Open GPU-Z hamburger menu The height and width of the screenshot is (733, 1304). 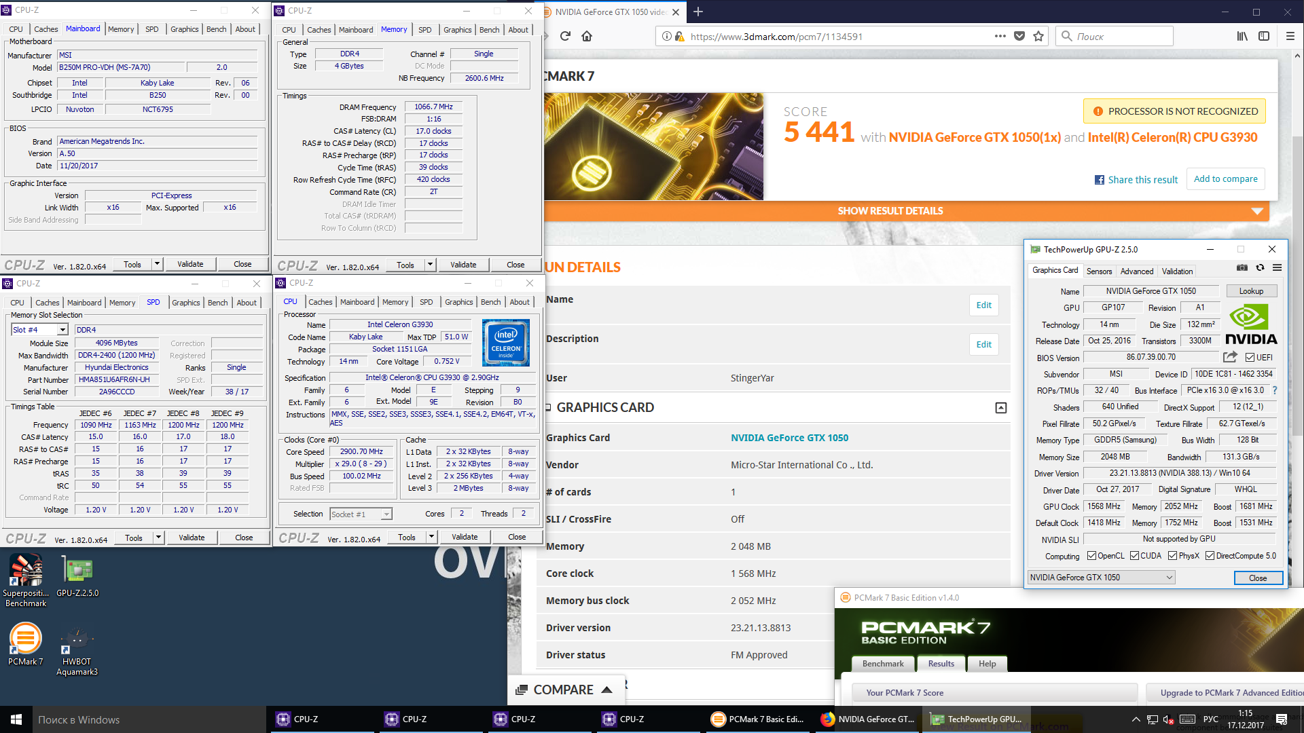tap(1277, 267)
